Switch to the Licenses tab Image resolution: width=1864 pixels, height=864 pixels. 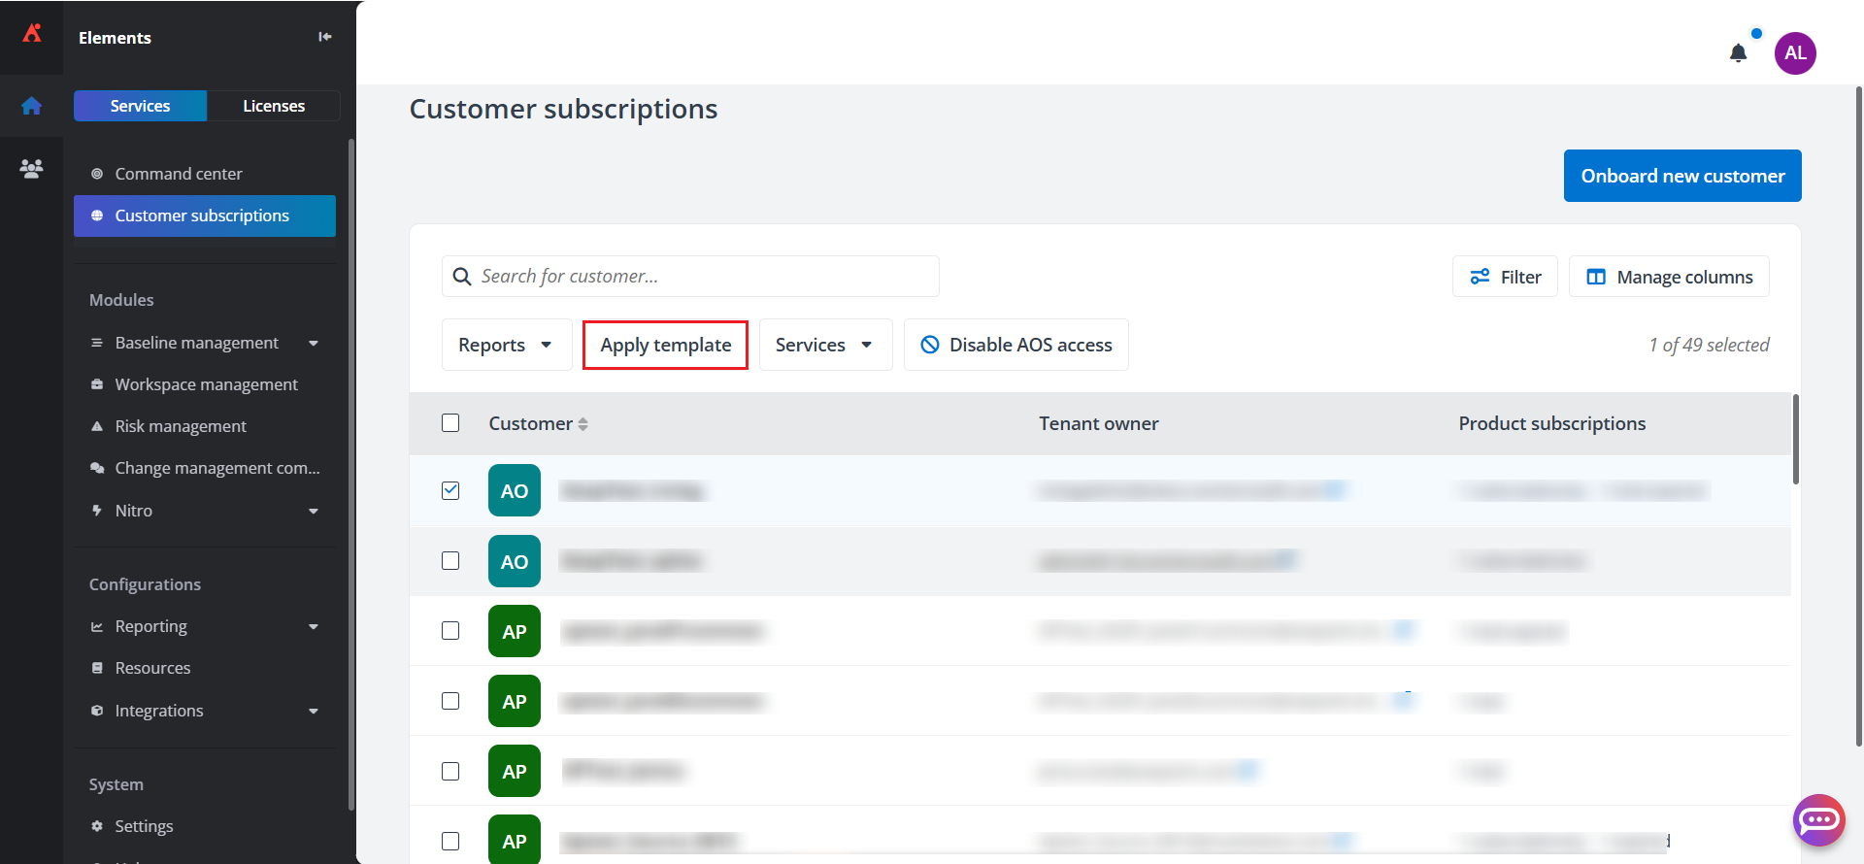[x=273, y=106]
